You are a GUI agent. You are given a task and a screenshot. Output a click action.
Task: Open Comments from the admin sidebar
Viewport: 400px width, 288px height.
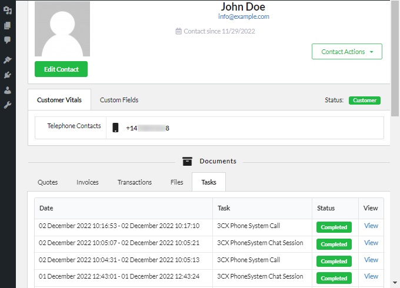pos(8,40)
